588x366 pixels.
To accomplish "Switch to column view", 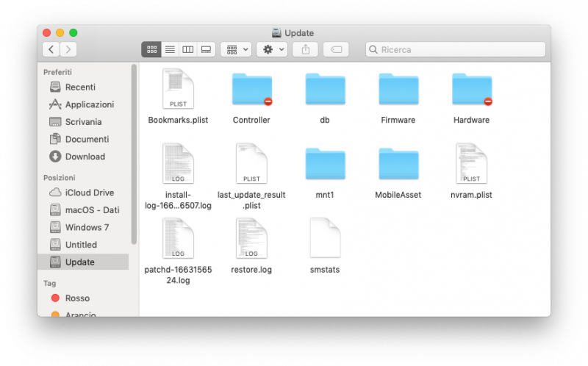I will pyautogui.click(x=188, y=49).
